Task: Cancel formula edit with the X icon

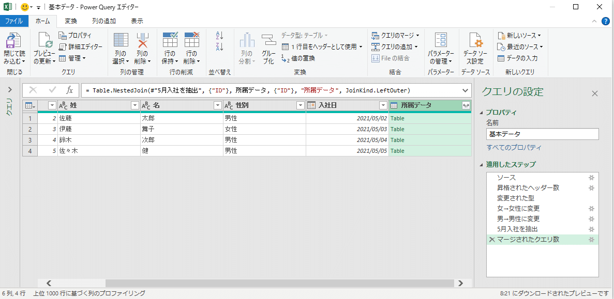Action: point(33,90)
